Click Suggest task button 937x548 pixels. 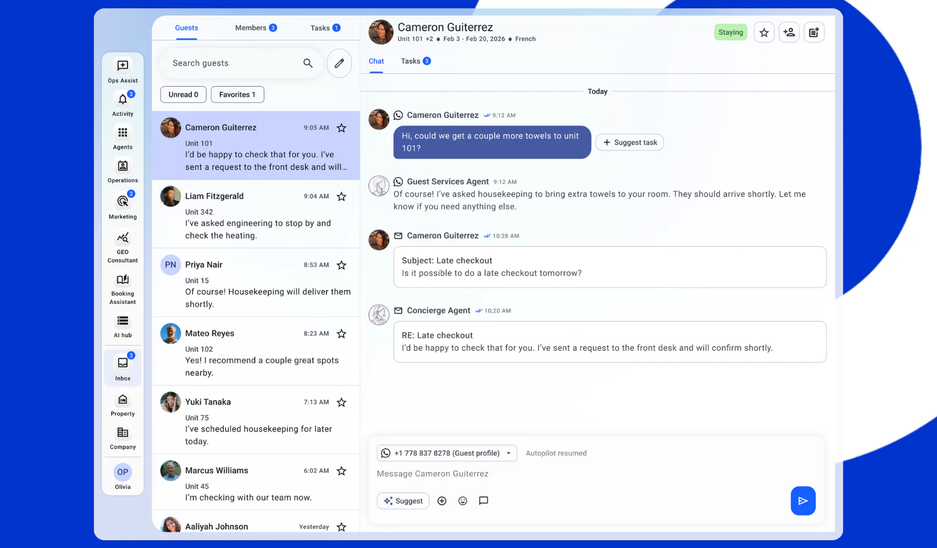coord(629,142)
